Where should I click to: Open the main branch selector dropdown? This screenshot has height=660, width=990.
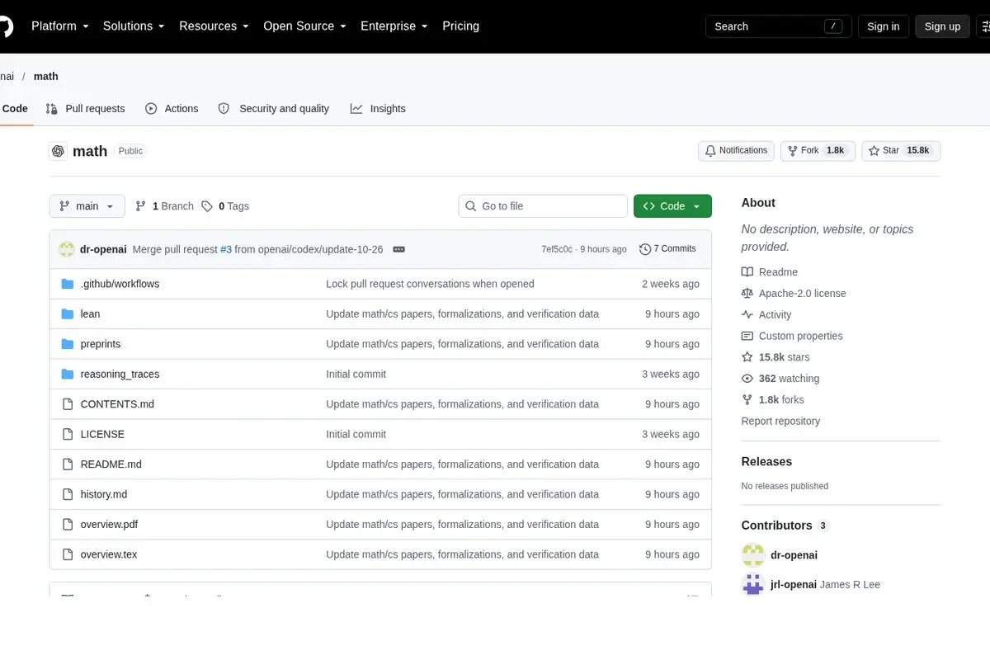pyautogui.click(x=87, y=206)
